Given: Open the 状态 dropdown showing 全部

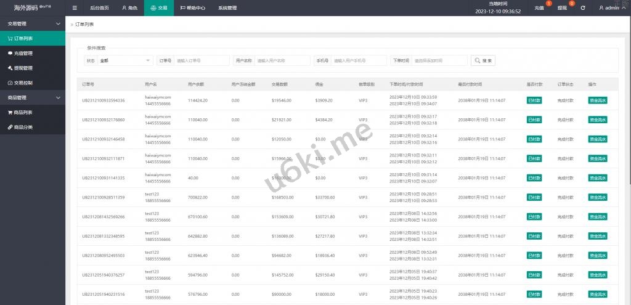Looking at the screenshot, I should (125, 60).
